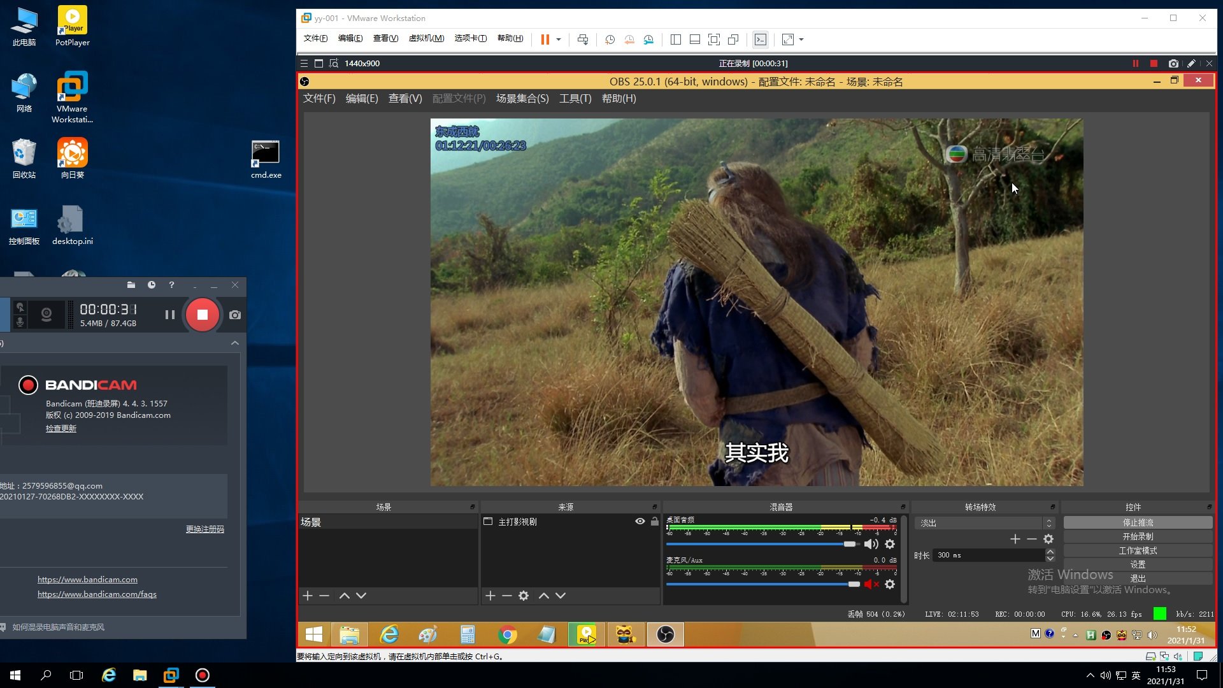The width and height of the screenshot is (1223, 688).
Task: Click Send Ctrl+Alt+Del icon in VMware toolbar
Action: pos(583,39)
